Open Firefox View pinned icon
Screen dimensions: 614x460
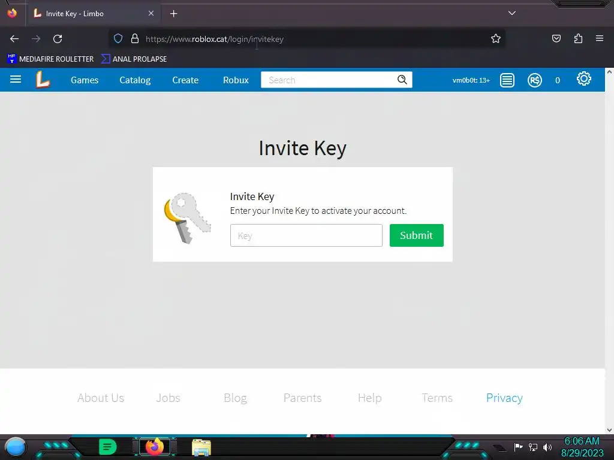click(x=12, y=13)
